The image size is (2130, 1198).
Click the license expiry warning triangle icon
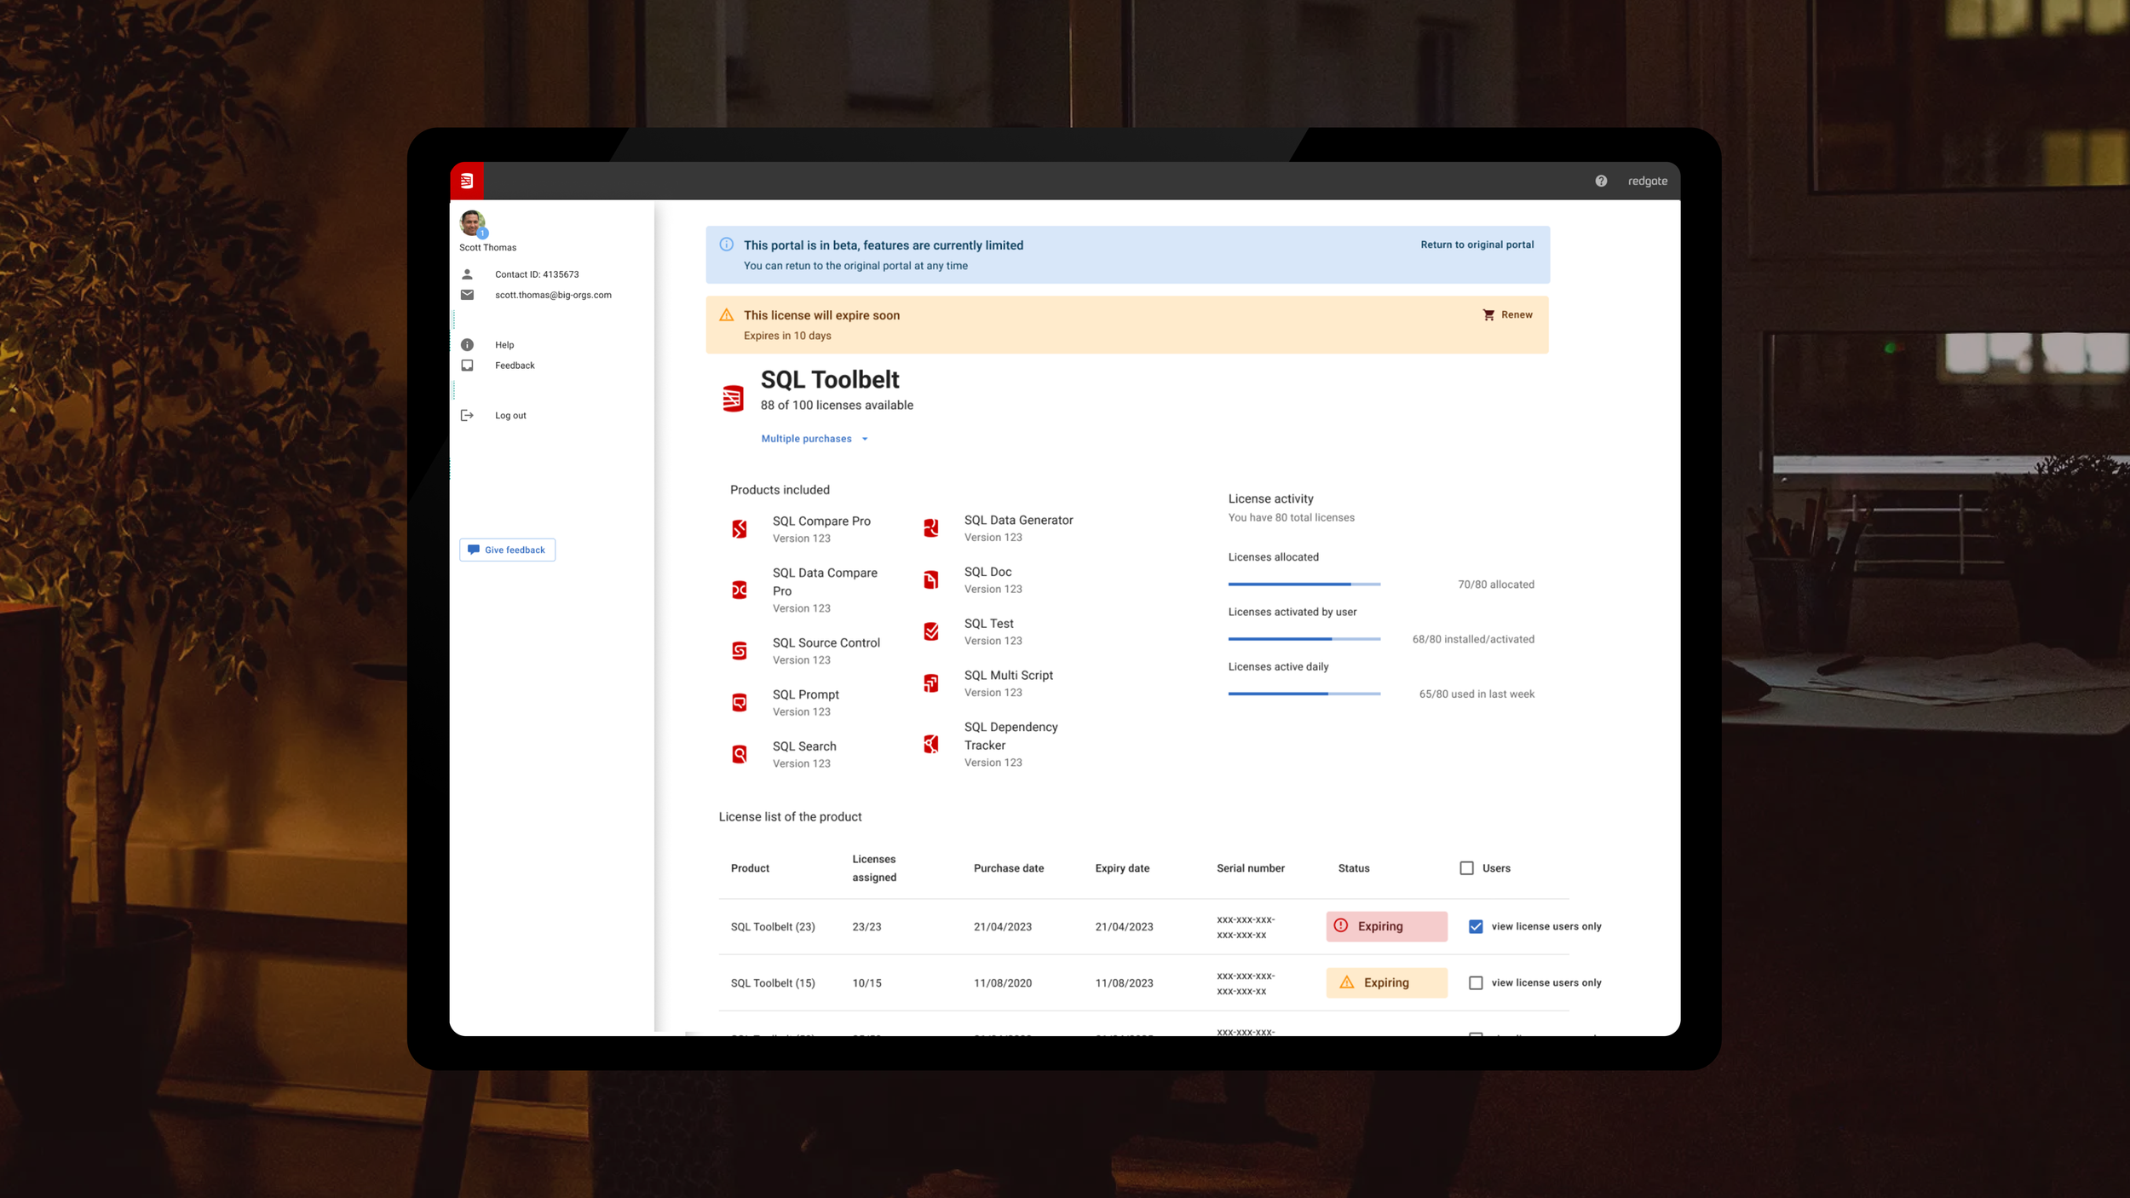726,315
